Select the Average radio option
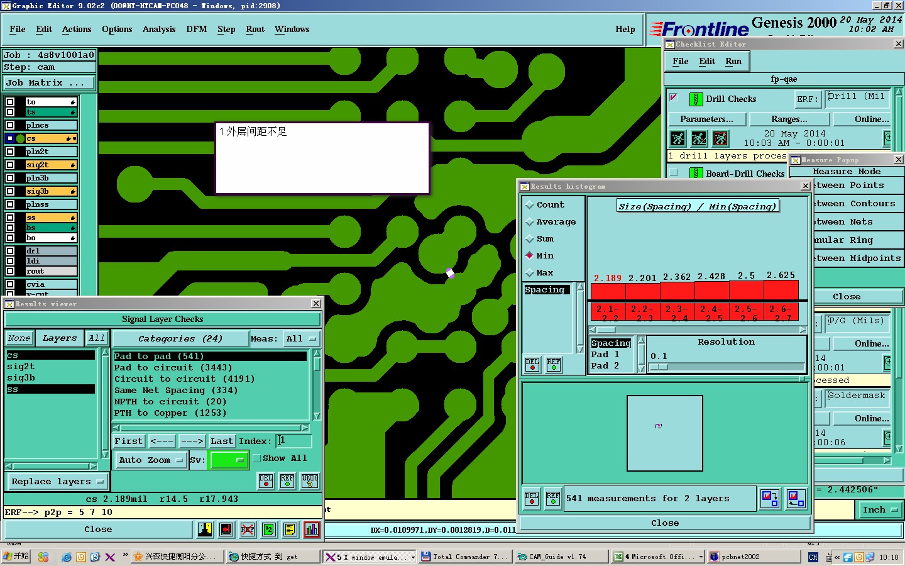Viewport: 905px width, 566px height. 530,222
